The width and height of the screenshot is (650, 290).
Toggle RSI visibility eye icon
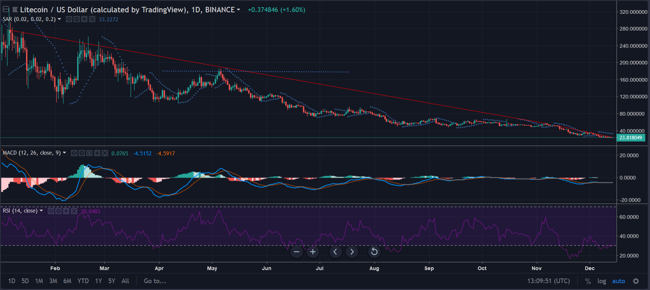point(51,211)
